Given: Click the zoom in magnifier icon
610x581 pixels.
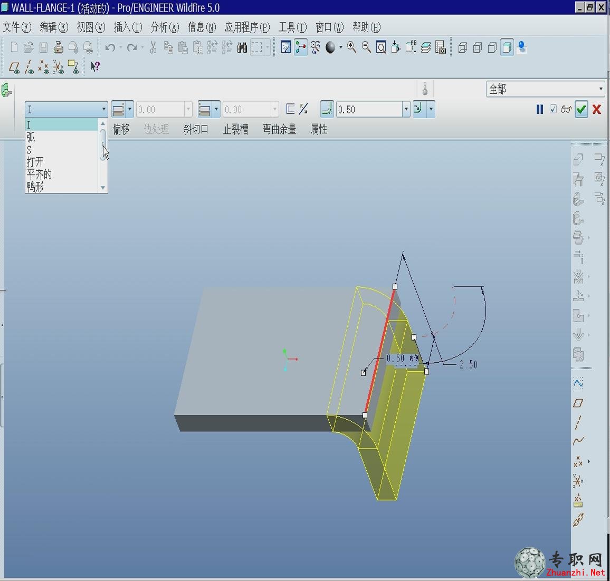Looking at the screenshot, I should [351, 47].
